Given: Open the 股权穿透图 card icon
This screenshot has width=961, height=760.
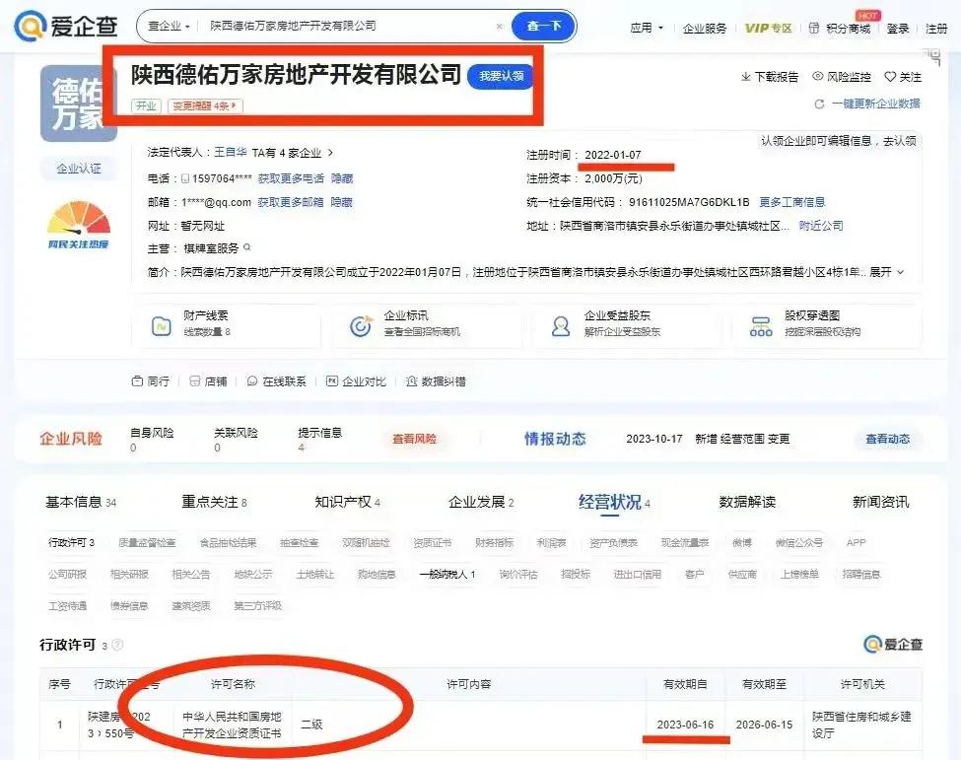Looking at the screenshot, I should tap(761, 326).
